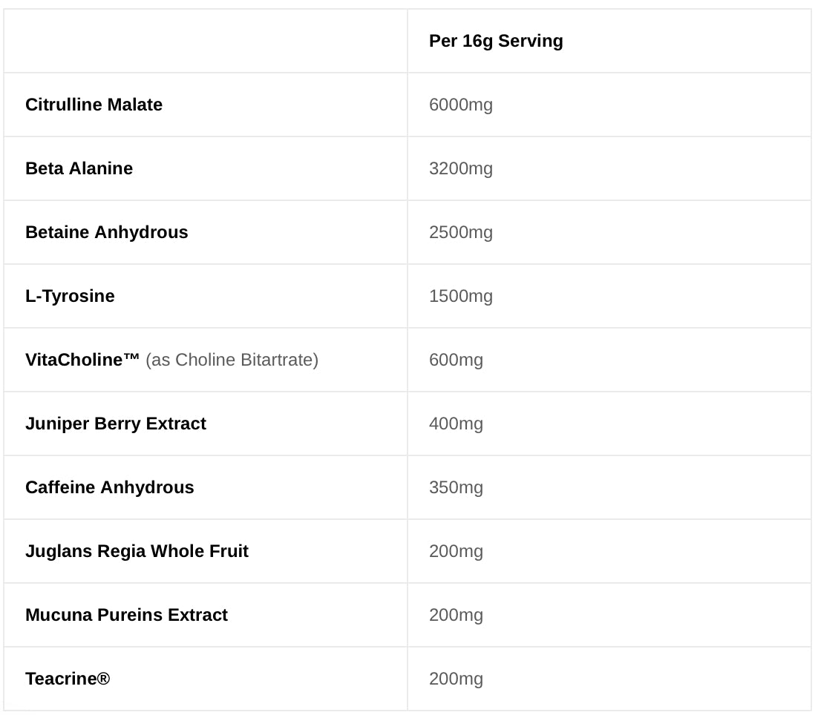Click the 2500mg value

[x=461, y=233]
